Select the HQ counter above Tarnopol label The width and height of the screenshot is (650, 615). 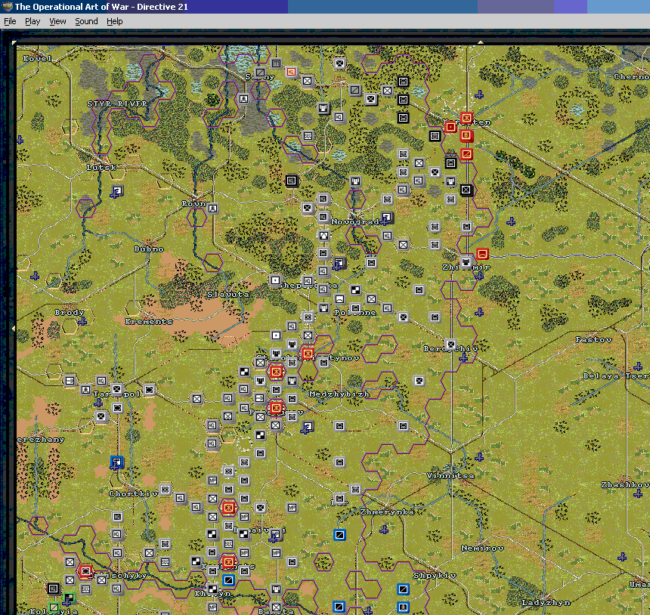click(x=101, y=381)
